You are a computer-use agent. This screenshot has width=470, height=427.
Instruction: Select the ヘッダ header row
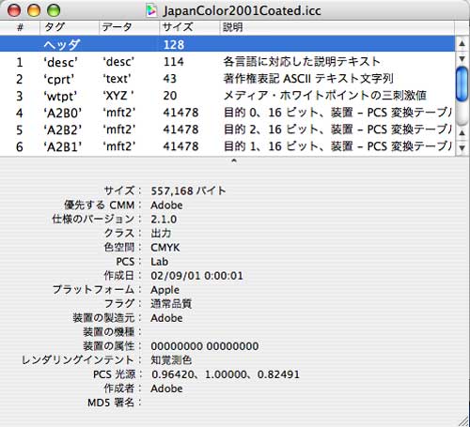227,44
